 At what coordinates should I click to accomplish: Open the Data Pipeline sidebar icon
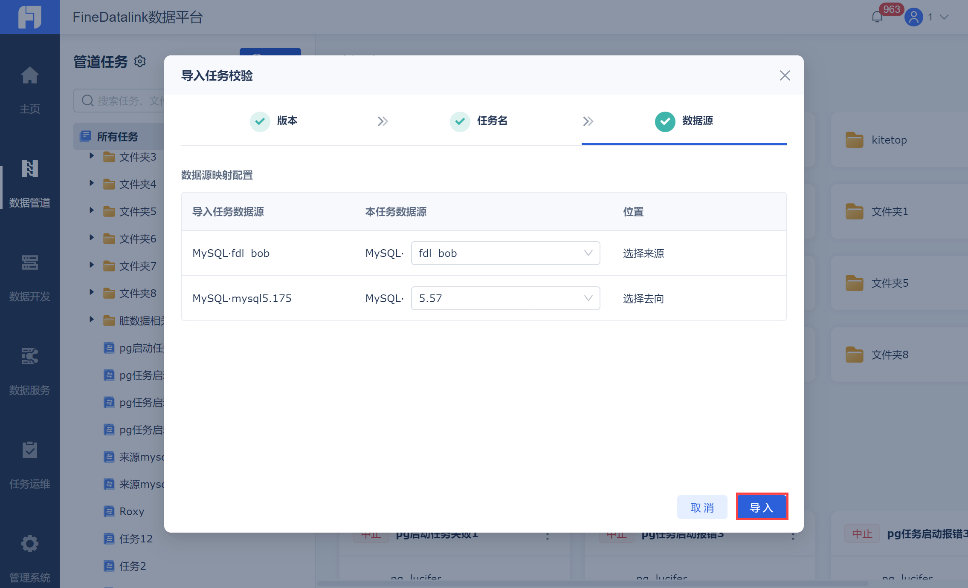(29, 170)
